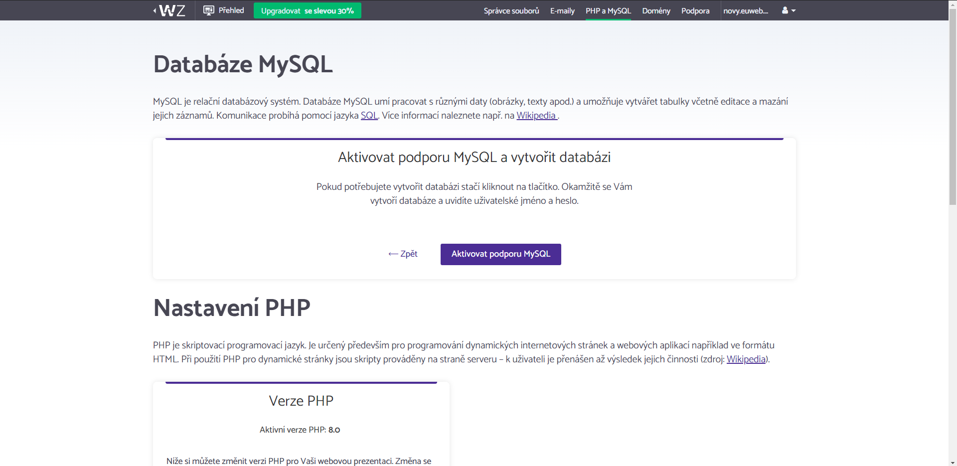Click Aktivovat podporu MySQL button
This screenshot has height=466, width=957.
tap(501, 254)
